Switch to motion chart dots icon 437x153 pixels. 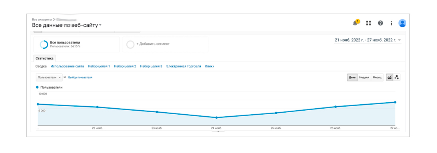coord(397,77)
